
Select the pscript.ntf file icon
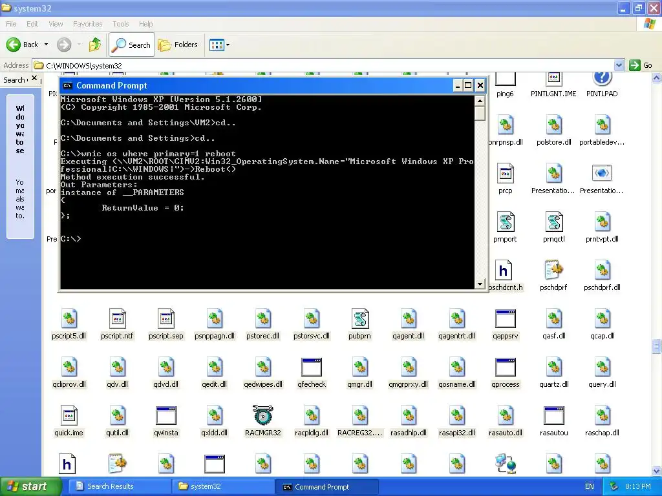coord(118,319)
